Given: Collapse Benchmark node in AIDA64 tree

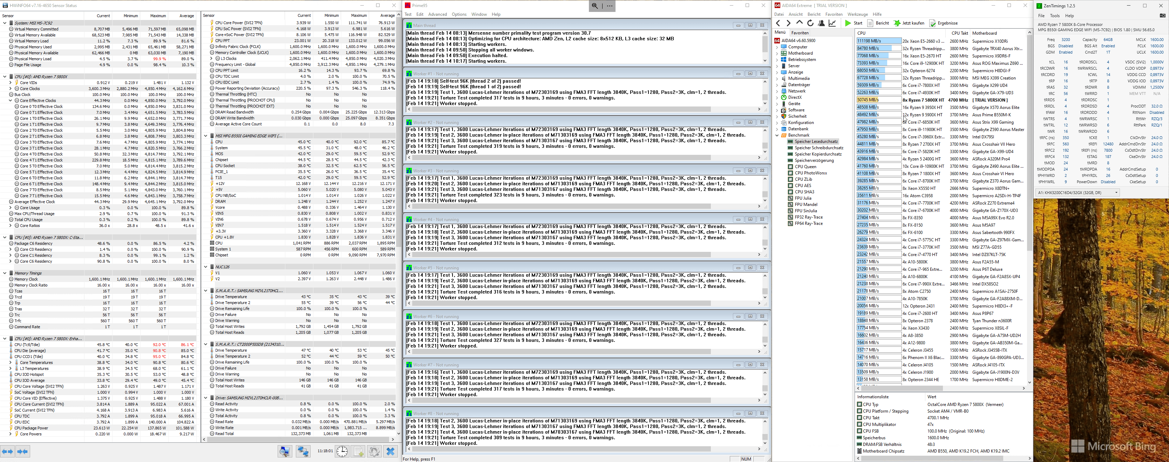Looking at the screenshot, I should pos(777,136).
